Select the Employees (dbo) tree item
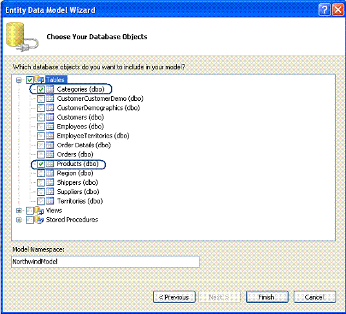The image size is (346, 314). (x=80, y=127)
